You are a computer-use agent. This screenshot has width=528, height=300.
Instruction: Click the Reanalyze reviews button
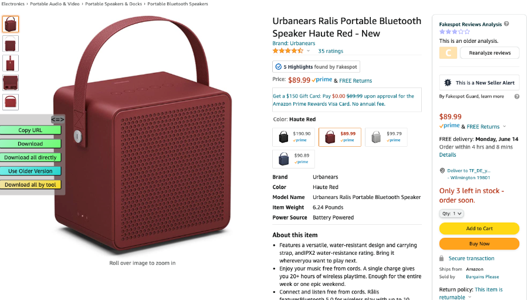(490, 53)
